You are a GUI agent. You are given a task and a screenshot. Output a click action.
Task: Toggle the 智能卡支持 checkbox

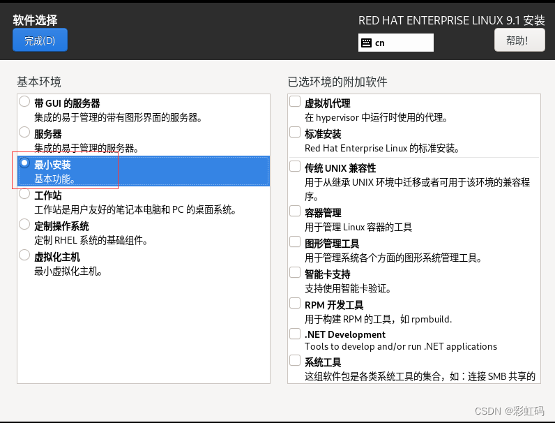pyautogui.click(x=295, y=273)
